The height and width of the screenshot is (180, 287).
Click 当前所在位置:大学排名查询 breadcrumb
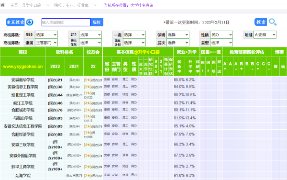click(128, 5)
